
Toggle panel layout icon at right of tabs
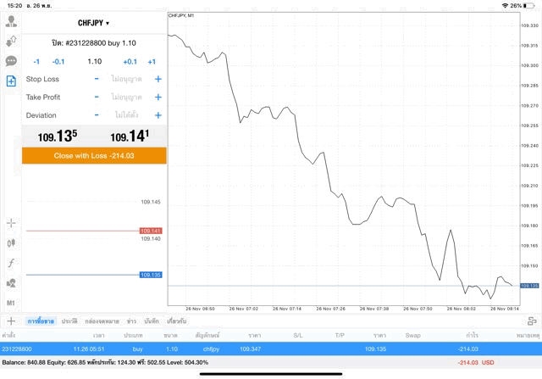pyautogui.click(x=532, y=321)
